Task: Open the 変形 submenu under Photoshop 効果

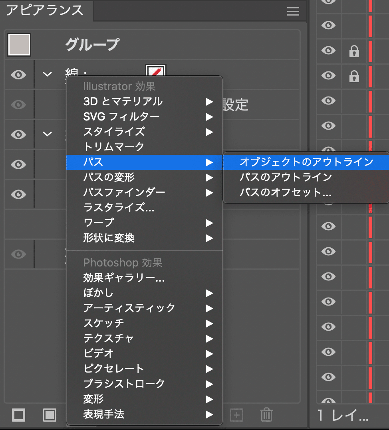Action: [x=145, y=399]
